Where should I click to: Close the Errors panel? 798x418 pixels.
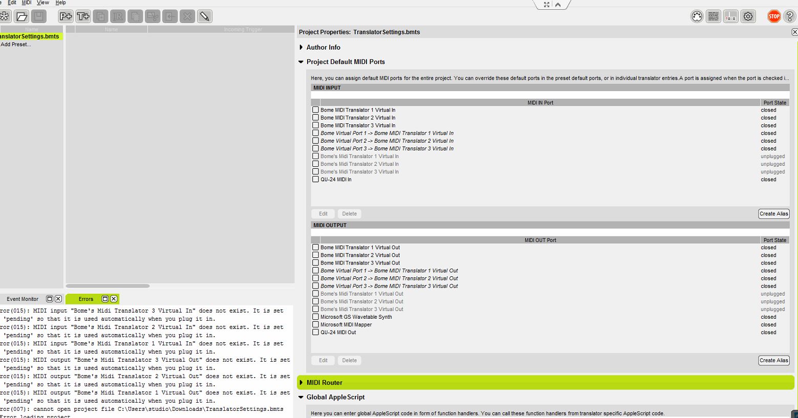tap(114, 299)
